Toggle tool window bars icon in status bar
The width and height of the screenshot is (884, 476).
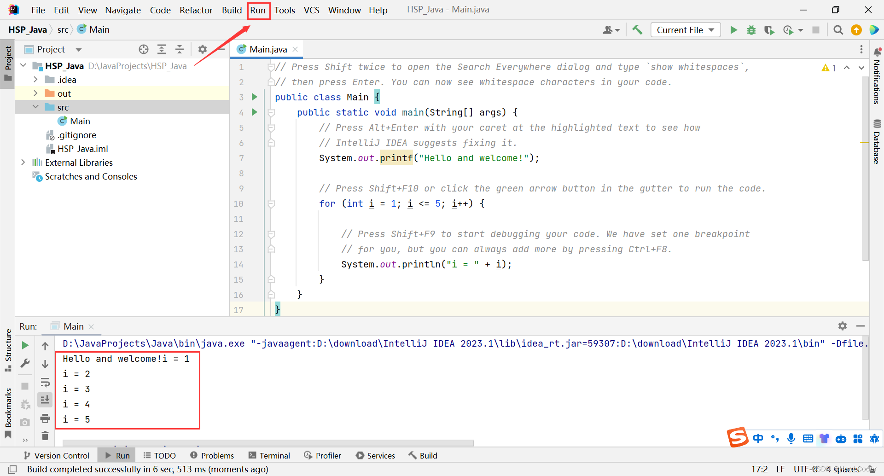12,469
